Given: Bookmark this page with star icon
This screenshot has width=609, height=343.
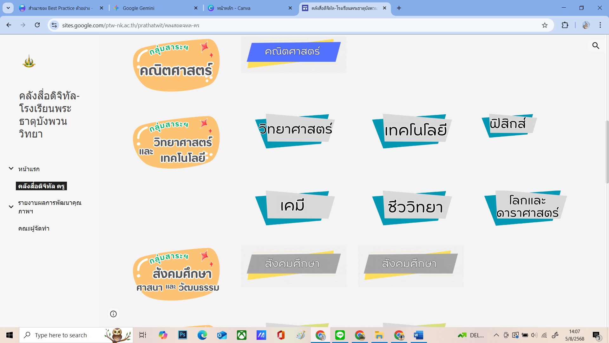Looking at the screenshot, I should click(545, 25).
